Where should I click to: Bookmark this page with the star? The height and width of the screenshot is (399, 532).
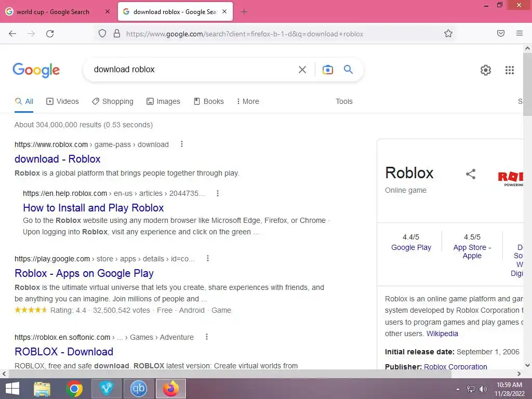pos(448,34)
